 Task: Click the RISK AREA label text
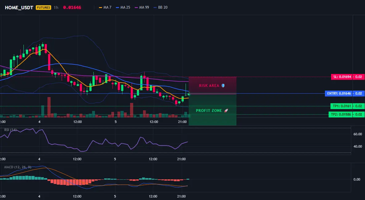(209, 86)
